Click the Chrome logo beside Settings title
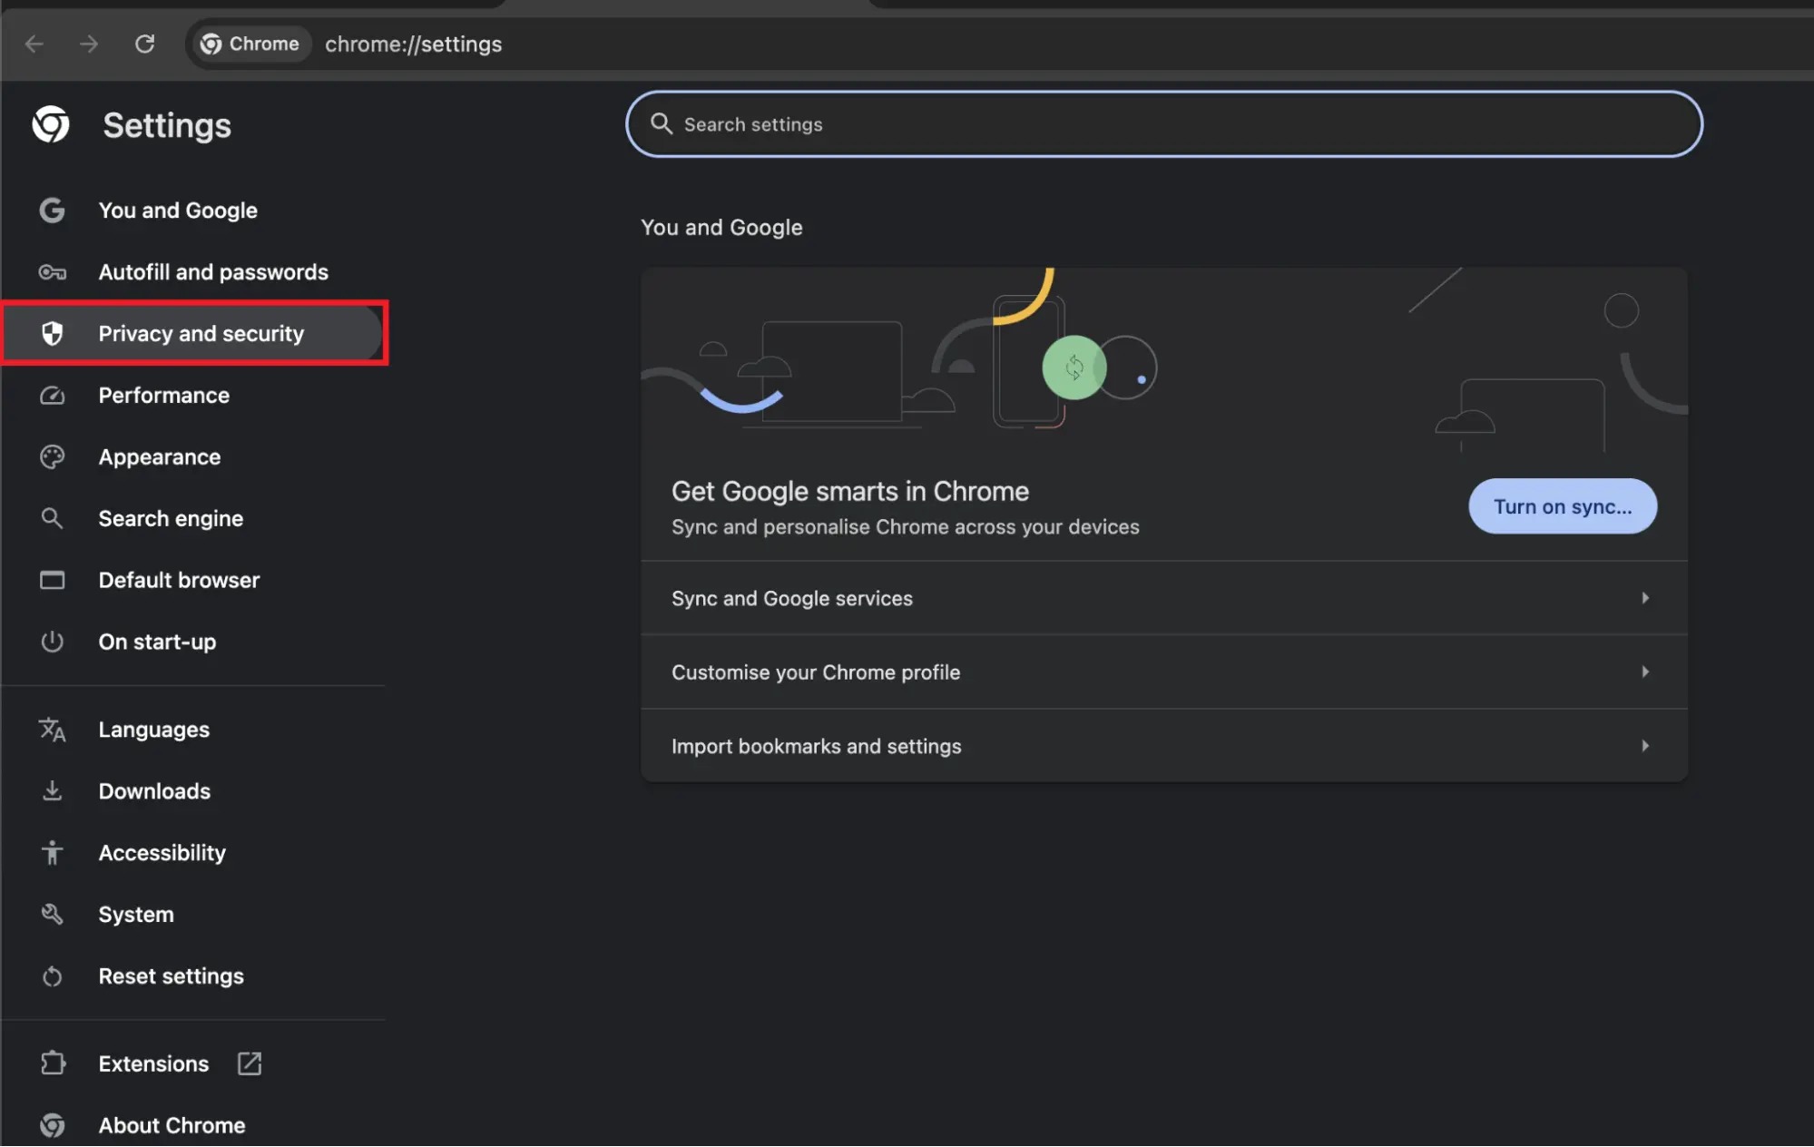The width and height of the screenshot is (1814, 1147). (51, 125)
